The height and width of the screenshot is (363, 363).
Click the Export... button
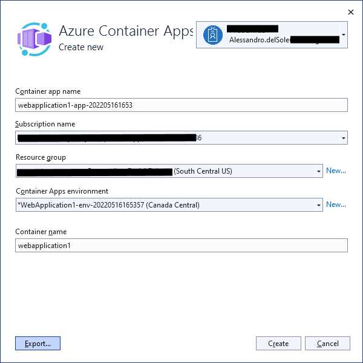38,343
